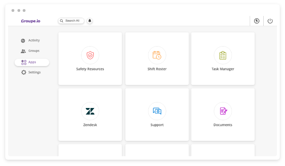Click the Shift Roster label
Screen dimensions: 285x166
(x=157, y=69)
